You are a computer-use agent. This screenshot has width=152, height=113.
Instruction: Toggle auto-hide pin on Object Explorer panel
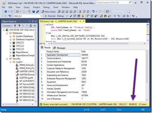click(33, 21)
